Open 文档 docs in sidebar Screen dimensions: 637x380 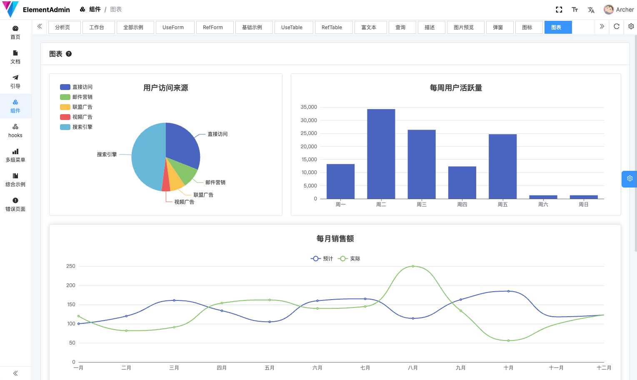15,57
